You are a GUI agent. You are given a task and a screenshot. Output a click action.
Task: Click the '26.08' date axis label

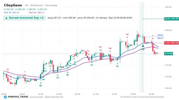click(4, 94)
